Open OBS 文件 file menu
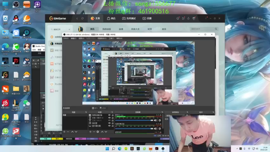Screen dimensions: 270x152 click(x=66, y=39)
